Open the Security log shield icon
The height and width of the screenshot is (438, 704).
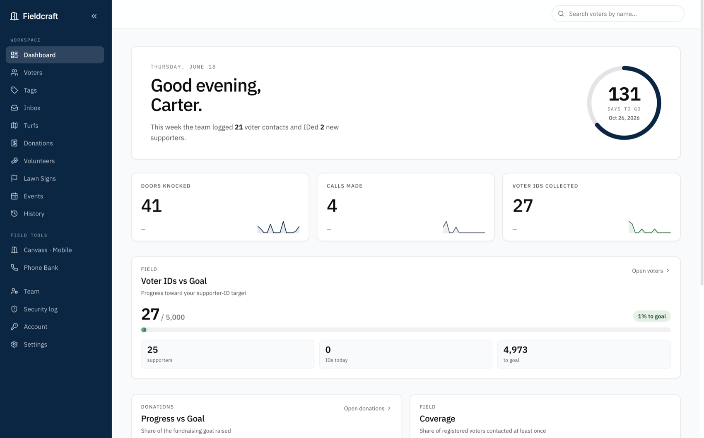14,309
